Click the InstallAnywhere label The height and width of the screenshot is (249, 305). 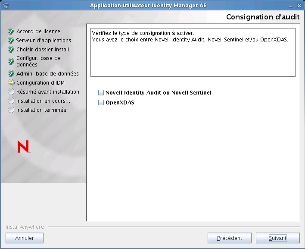coord(25,227)
